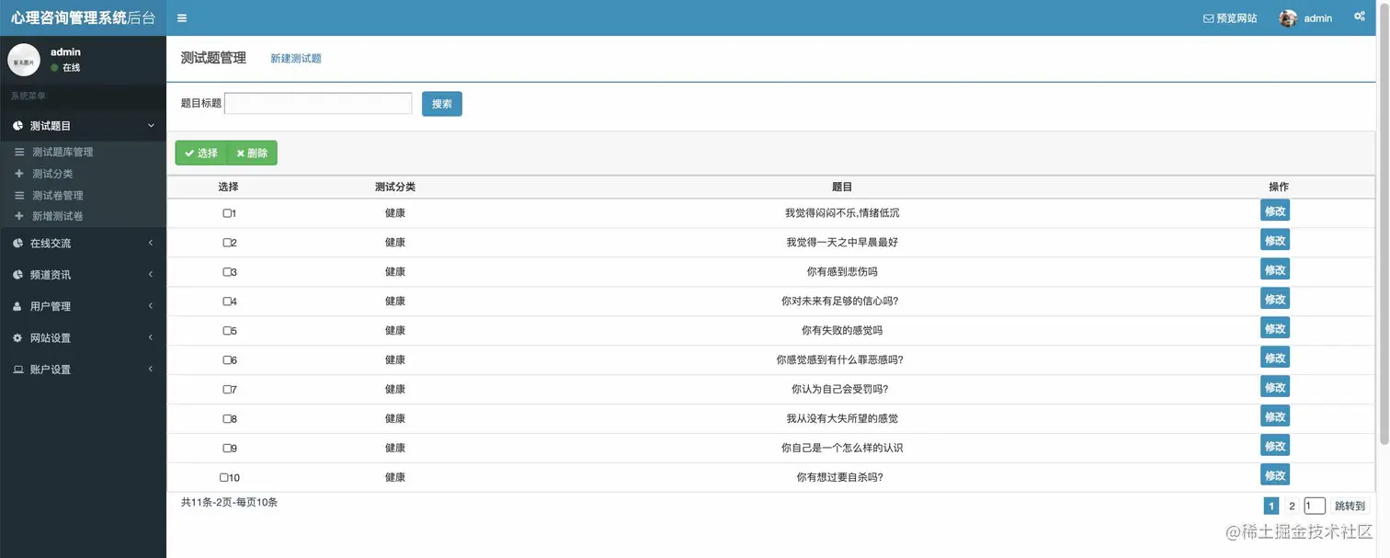Viewport: 1390px width, 558px height.
Task: Click the green 删除 button
Action: coord(252,154)
